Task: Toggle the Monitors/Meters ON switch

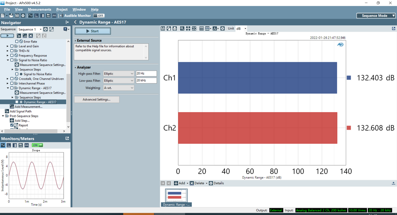Action: coord(37,145)
